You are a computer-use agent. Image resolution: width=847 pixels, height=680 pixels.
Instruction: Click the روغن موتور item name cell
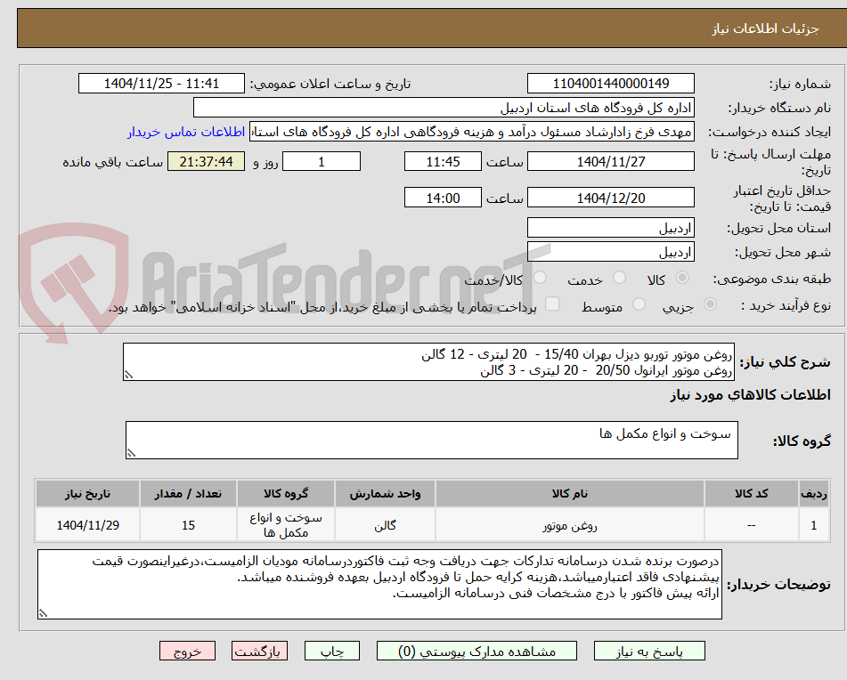(x=569, y=525)
